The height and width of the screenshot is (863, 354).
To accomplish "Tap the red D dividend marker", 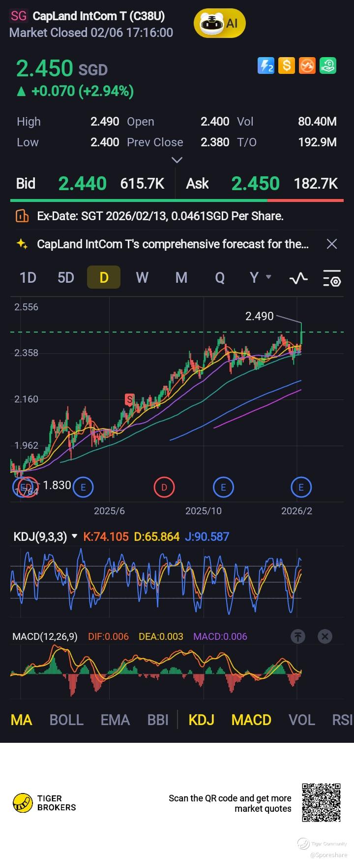I will 164,487.
